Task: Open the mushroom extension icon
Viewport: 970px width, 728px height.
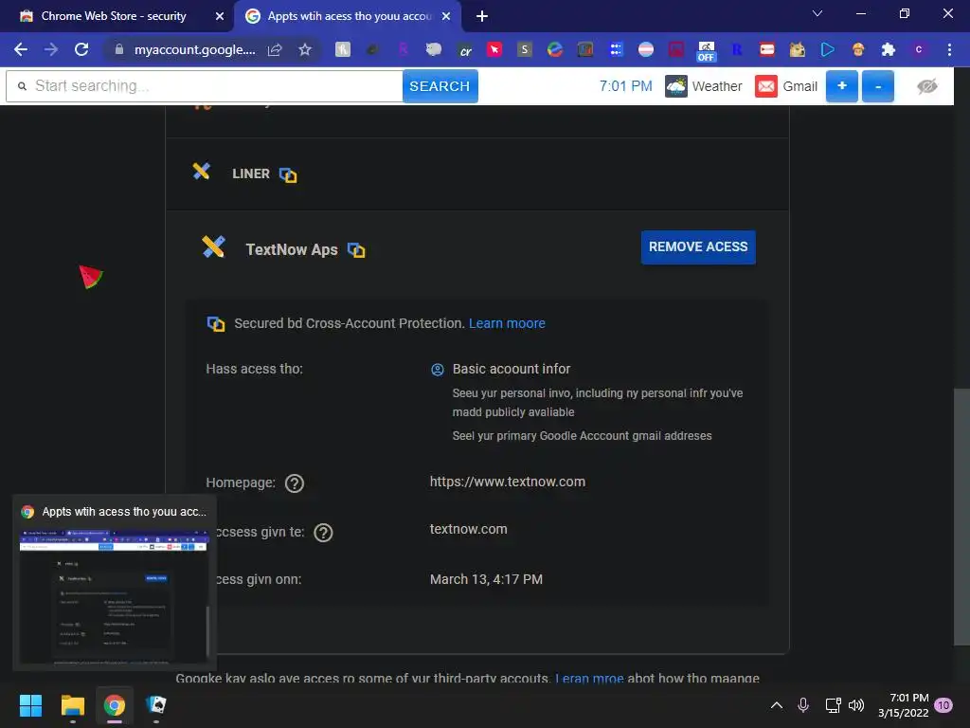Action: point(857,49)
